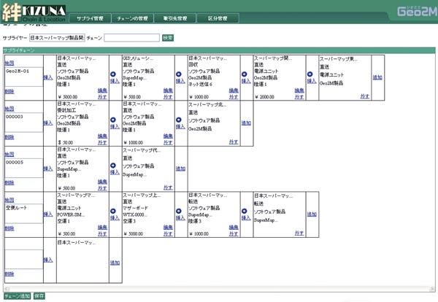The width and height of the screenshot is (438, 302).
Task: Click the チェーン追加 button
Action: coord(18,296)
